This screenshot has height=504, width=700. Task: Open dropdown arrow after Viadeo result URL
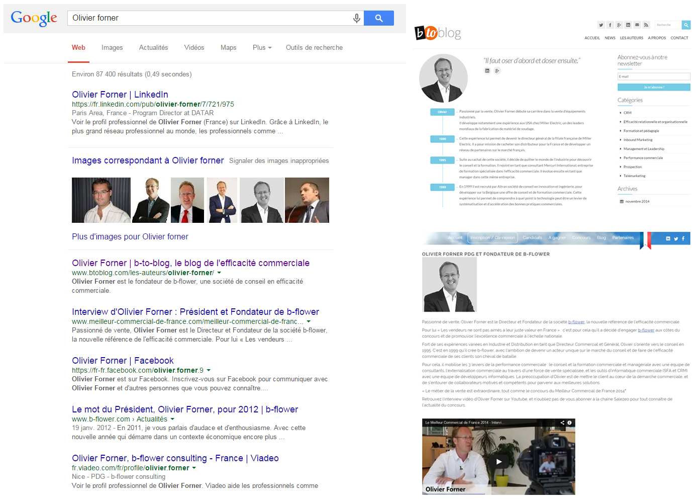[x=194, y=468]
